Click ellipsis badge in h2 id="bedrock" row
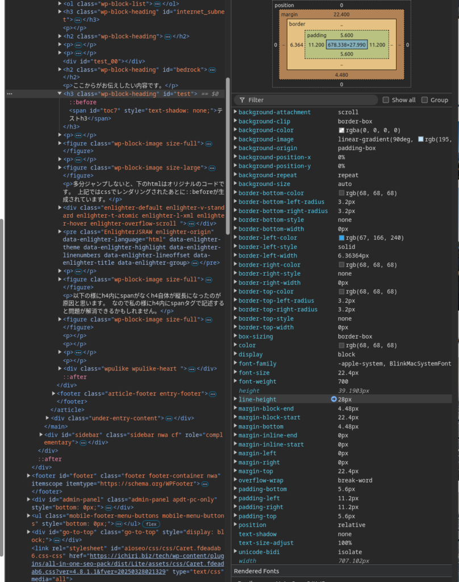Screen dimensions: 459x582 pyautogui.click(x=212, y=70)
